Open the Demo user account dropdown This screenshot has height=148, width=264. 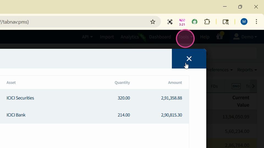coord(245,37)
